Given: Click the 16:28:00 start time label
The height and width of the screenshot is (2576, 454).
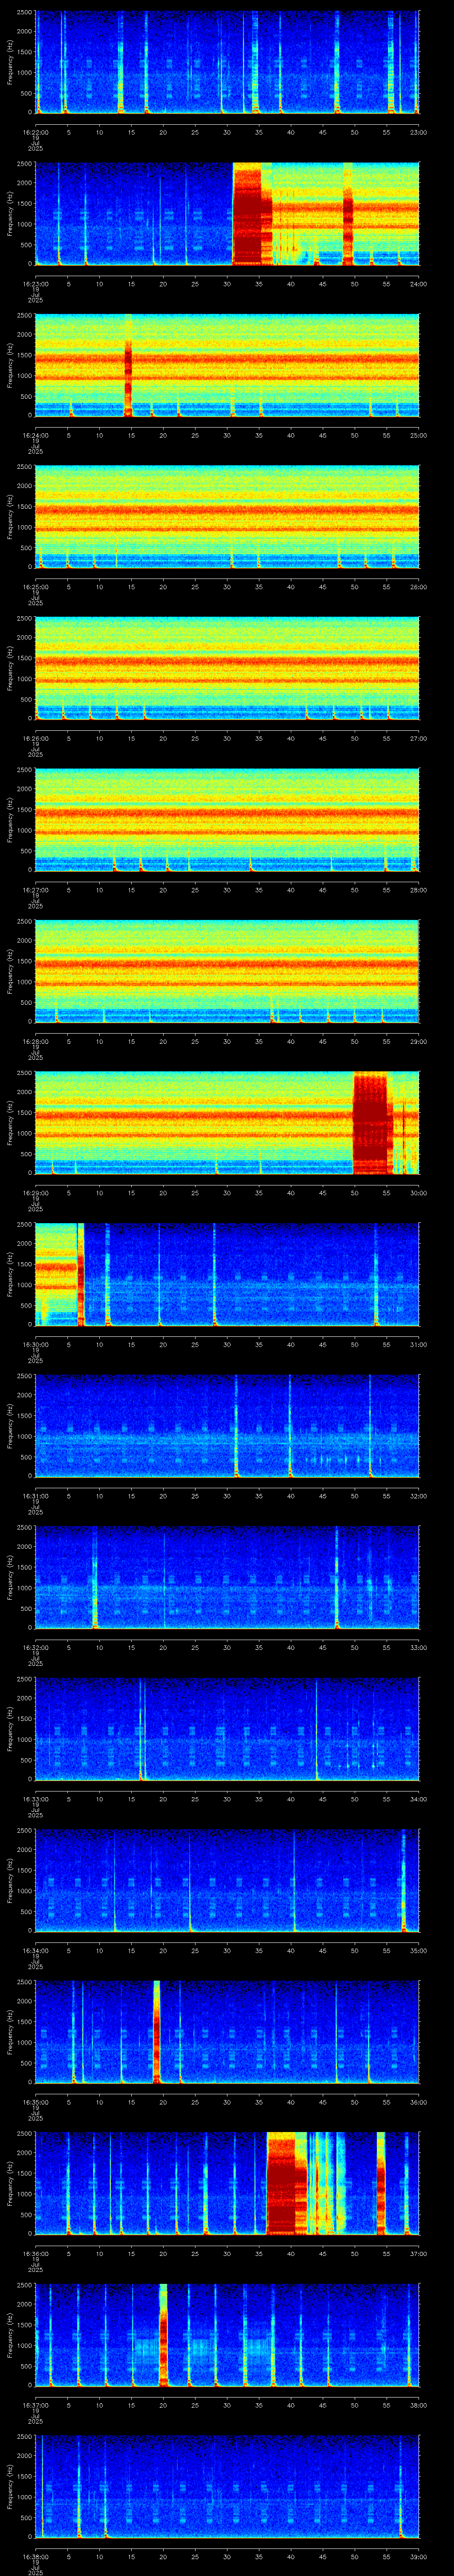Looking at the screenshot, I should 35,1041.
